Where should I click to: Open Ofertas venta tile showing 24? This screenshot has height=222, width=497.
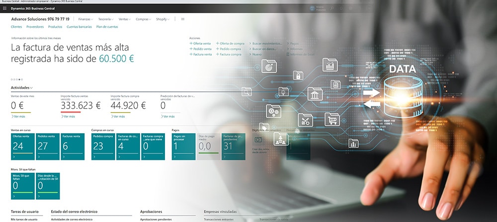(x=23, y=147)
